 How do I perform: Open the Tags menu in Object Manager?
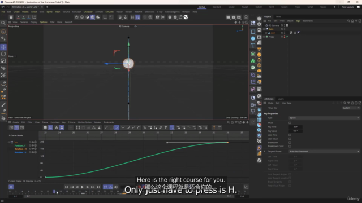pyautogui.click(x=298, y=21)
